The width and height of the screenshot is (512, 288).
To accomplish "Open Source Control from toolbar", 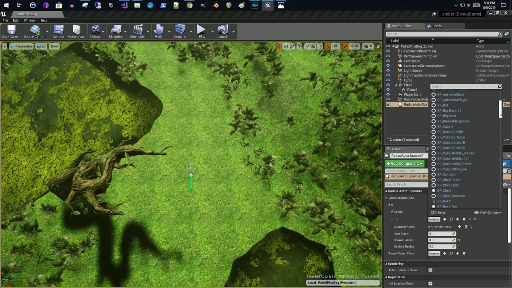I will pos(34,32).
